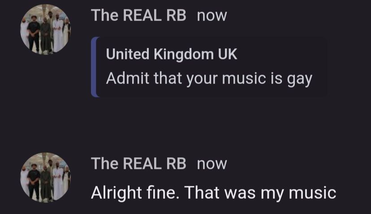Click 'UK' at the end of quoted sender name
The width and height of the screenshot is (371, 214).
[x=228, y=55]
